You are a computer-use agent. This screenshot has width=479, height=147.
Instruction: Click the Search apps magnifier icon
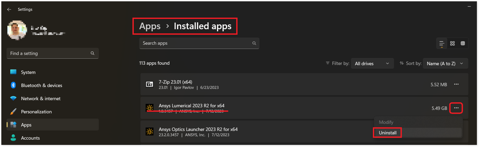tap(254, 43)
